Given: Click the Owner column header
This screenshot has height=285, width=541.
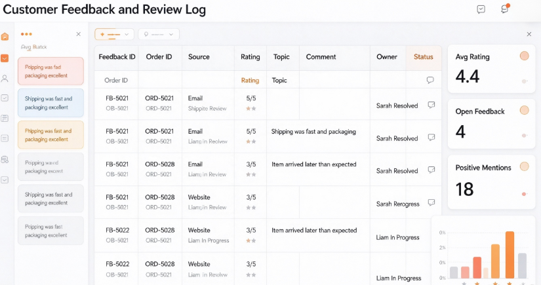Looking at the screenshot, I should (387, 57).
